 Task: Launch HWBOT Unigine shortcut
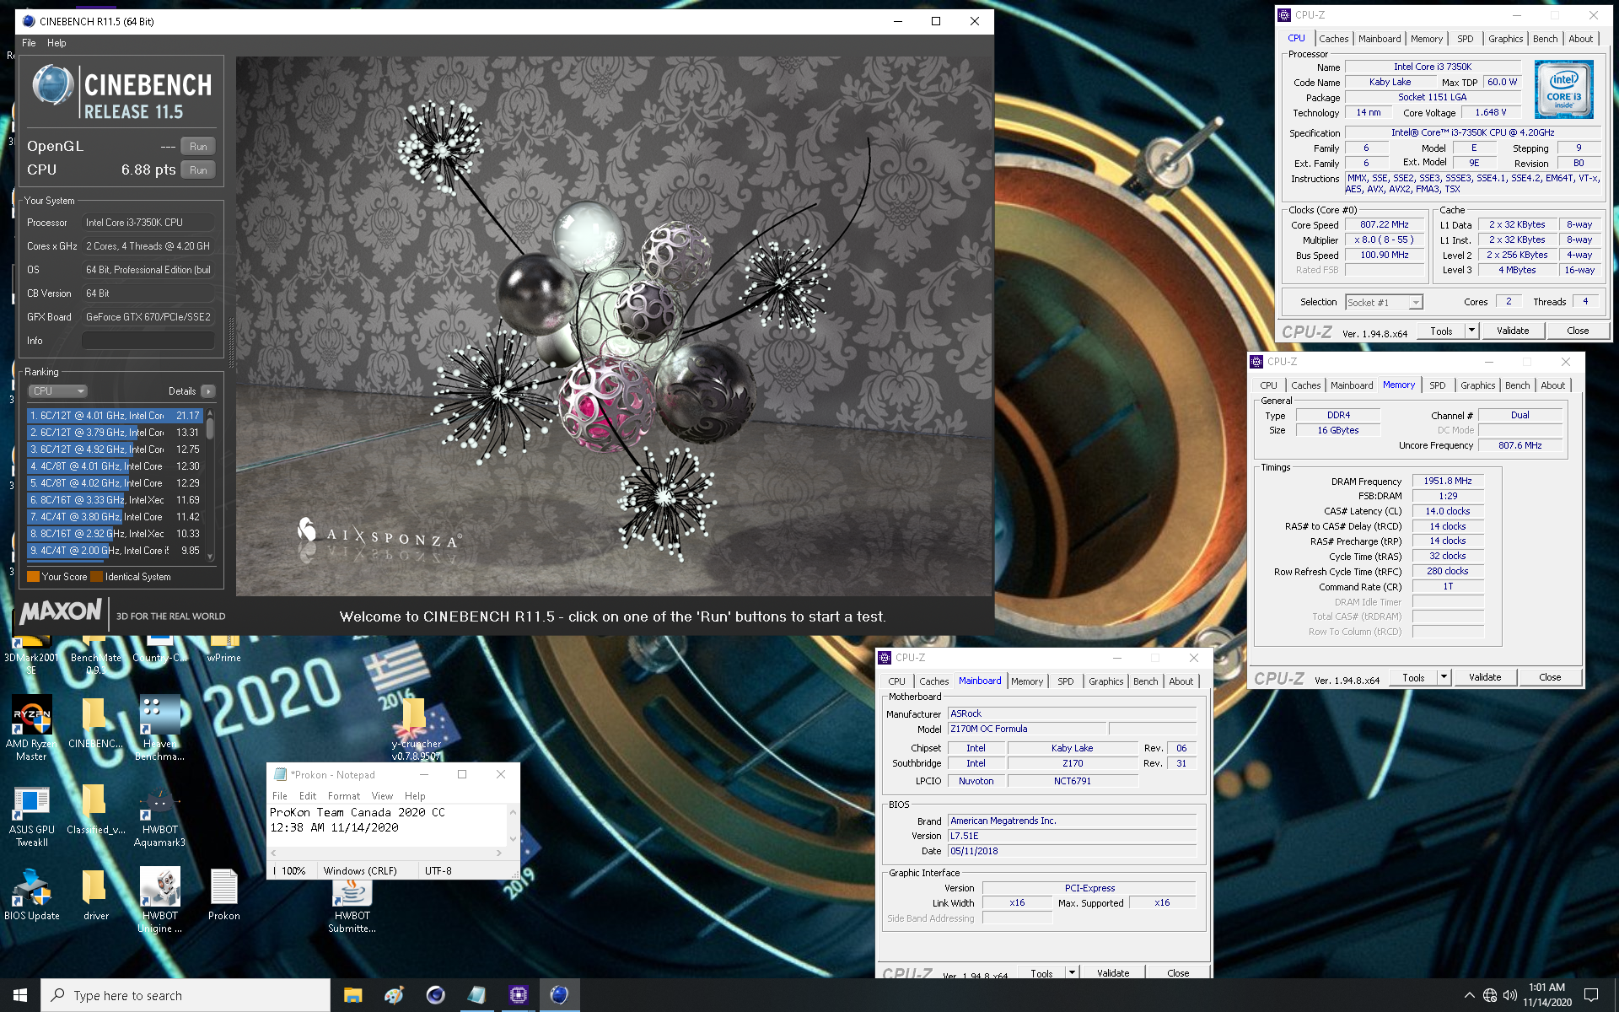[x=159, y=901]
